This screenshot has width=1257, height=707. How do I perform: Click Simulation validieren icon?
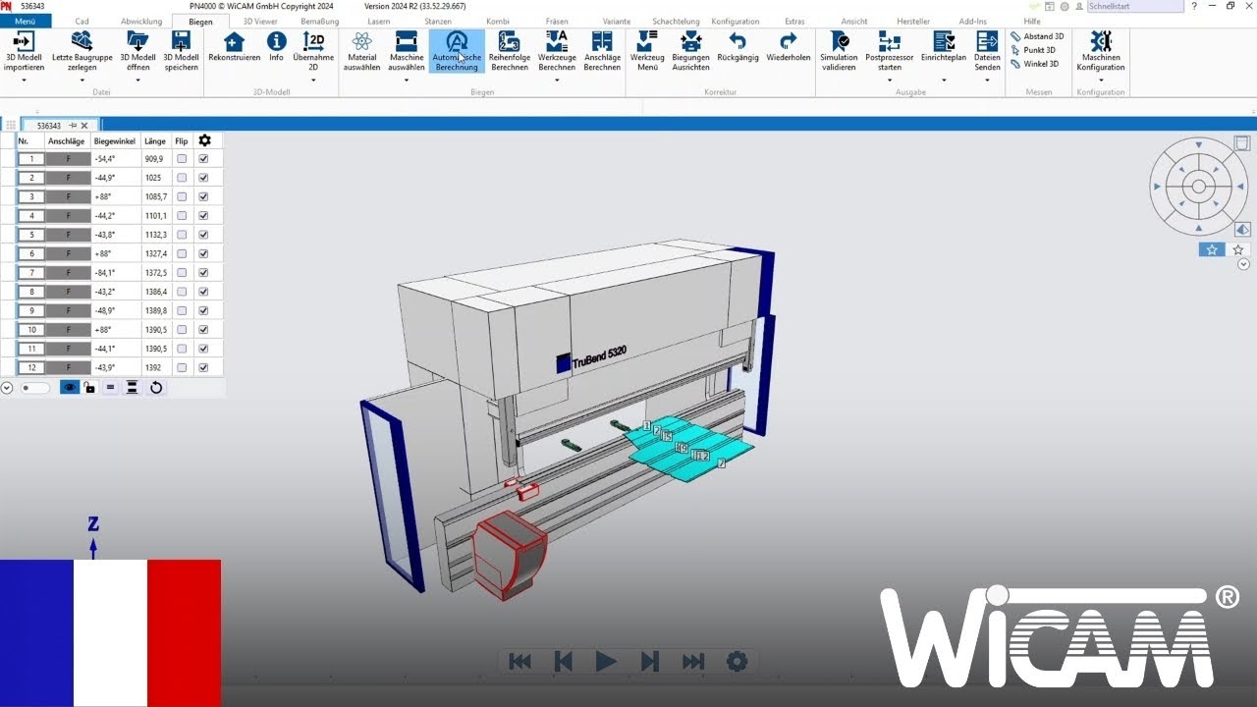pos(839,41)
